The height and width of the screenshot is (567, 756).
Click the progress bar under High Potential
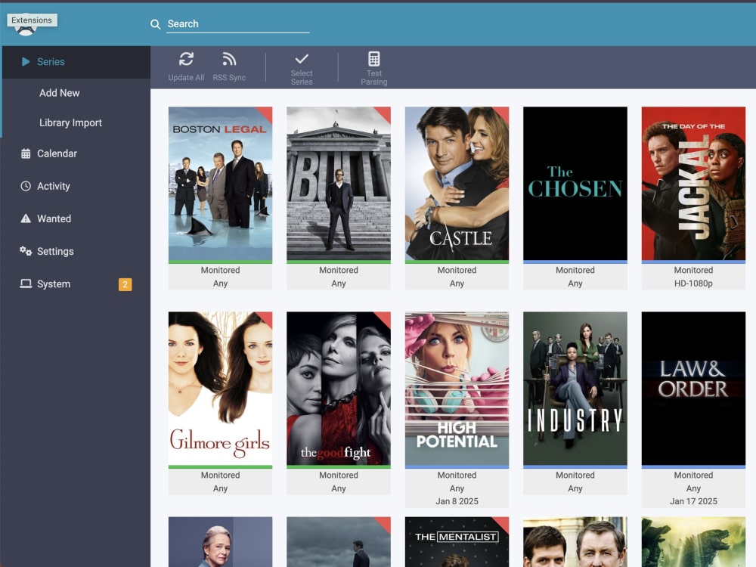pyautogui.click(x=457, y=466)
